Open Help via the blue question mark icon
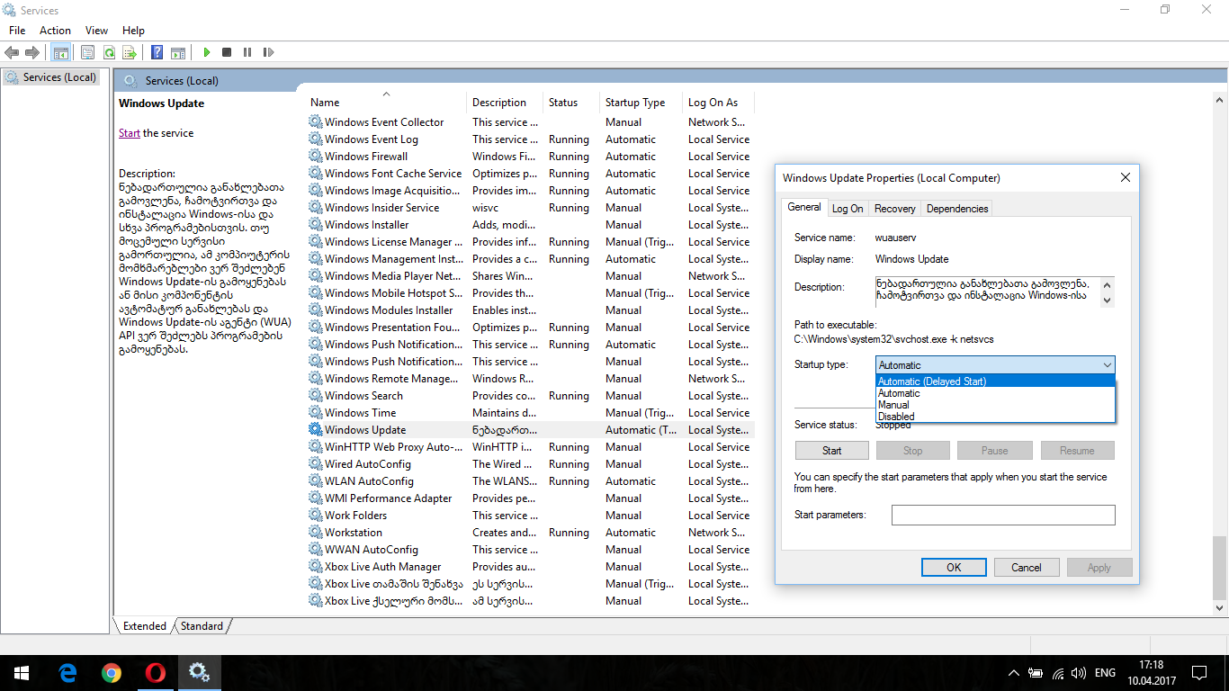 tap(157, 53)
